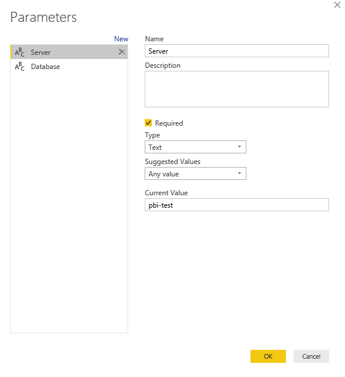
Task: Click the ABC text-type icon beside Server
Action: tap(19, 52)
